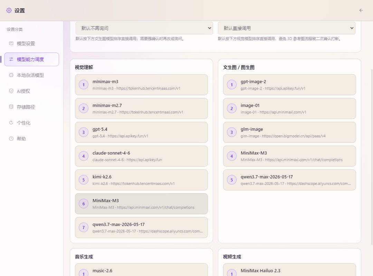Select MiniMax-M3 card in 视觉理解
The width and height of the screenshot is (373, 276).
click(141, 204)
